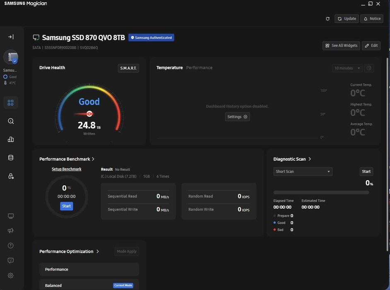Viewport: 390px width, 290px height.
Task: Click the Drive Health gauge needle
Action: point(84,114)
